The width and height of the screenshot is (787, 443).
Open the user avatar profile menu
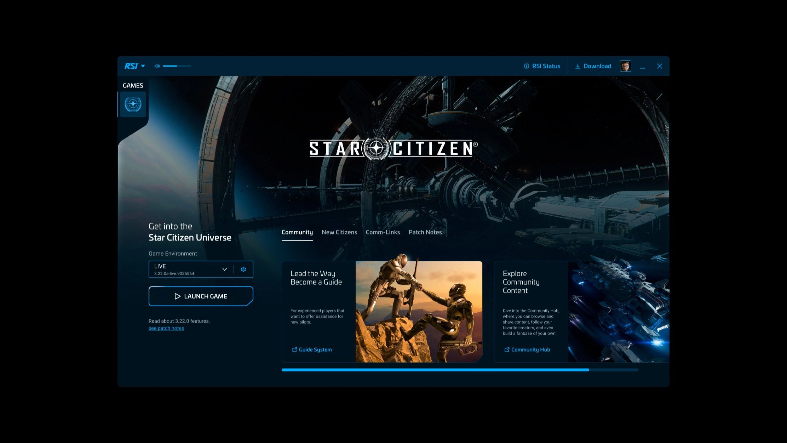625,66
